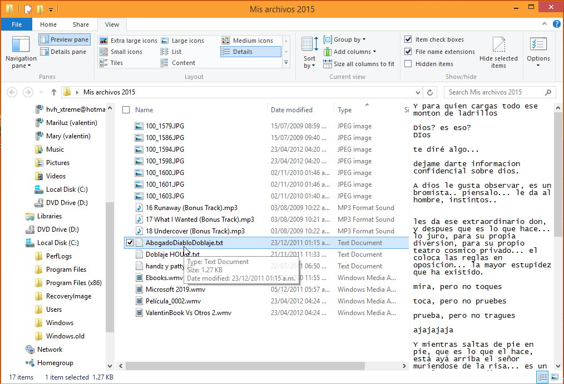Click the Up arrow navigation button
Screen dimensions: 564x384
pyautogui.click(x=53, y=92)
